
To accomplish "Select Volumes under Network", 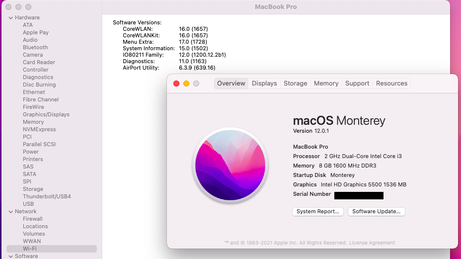I will click(x=34, y=234).
